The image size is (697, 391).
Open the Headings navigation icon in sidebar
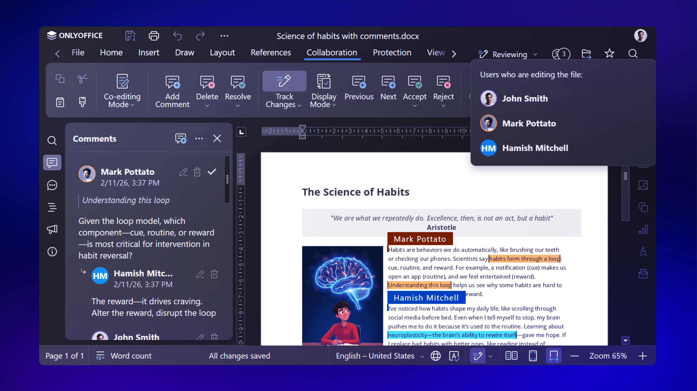52,207
